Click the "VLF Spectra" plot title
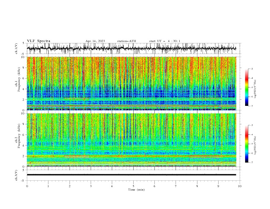Viewport: 270px width, 209px height. click(39, 41)
